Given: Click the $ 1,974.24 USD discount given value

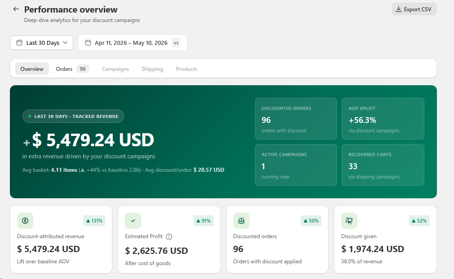Looking at the screenshot, I should tap(373, 249).
